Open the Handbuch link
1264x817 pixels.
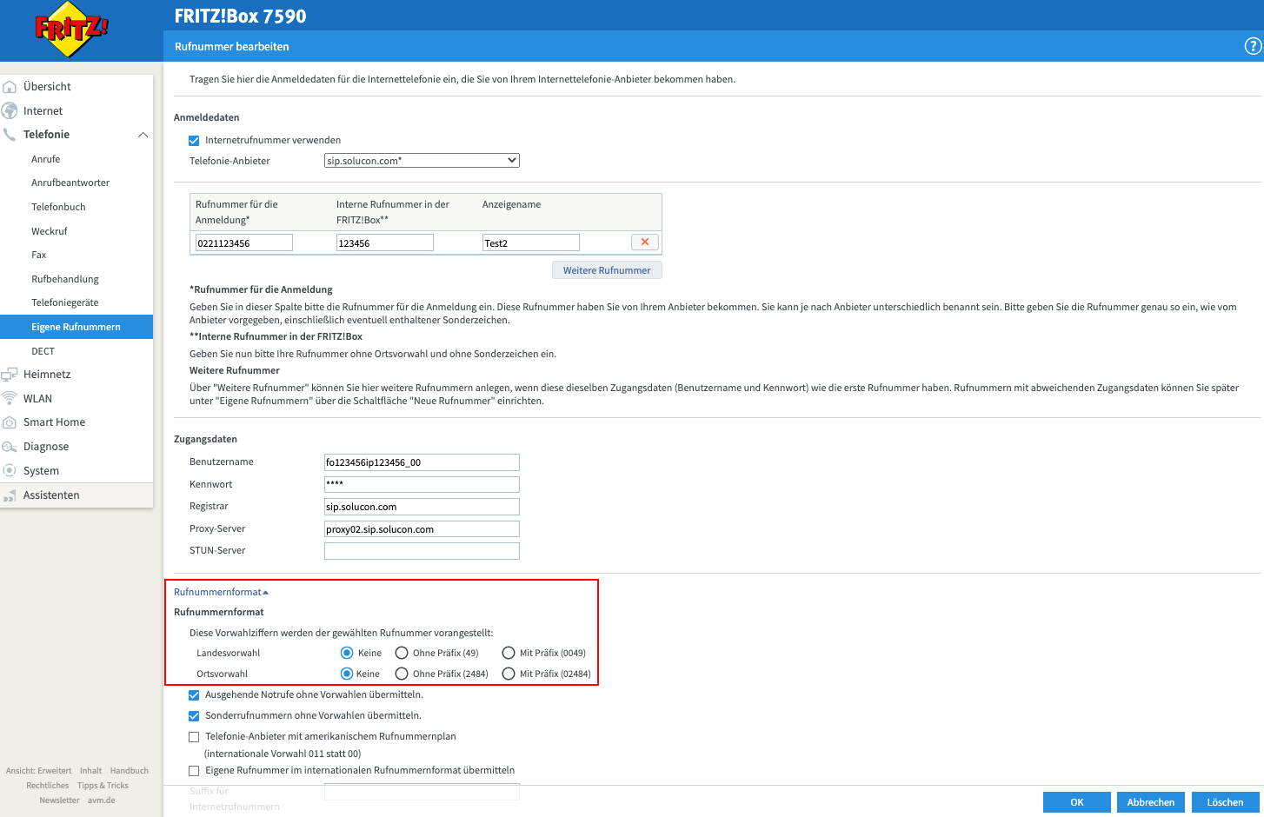tap(130, 771)
